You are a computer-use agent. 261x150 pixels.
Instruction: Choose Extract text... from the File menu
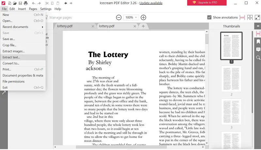(23, 57)
